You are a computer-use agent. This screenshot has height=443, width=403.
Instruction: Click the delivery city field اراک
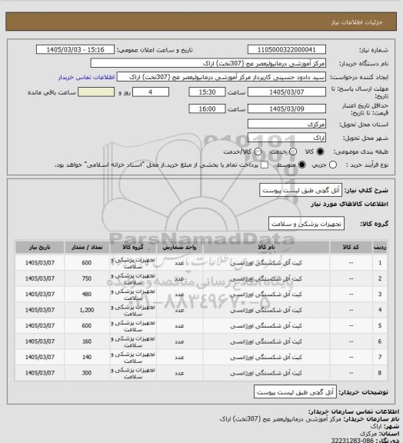tap(287, 138)
